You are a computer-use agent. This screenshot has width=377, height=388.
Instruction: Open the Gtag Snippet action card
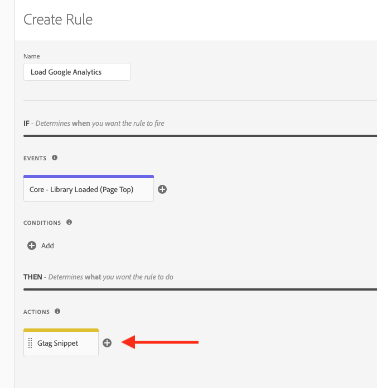tap(61, 343)
